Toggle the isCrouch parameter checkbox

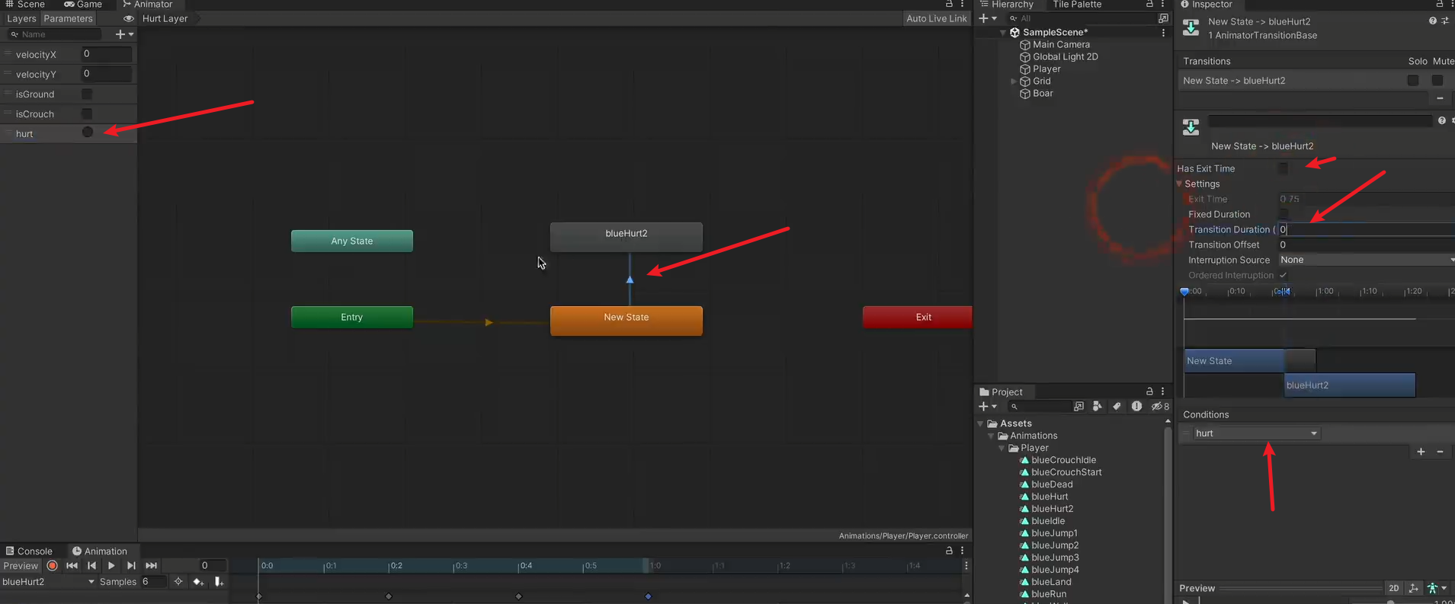(x=87, y=114)
